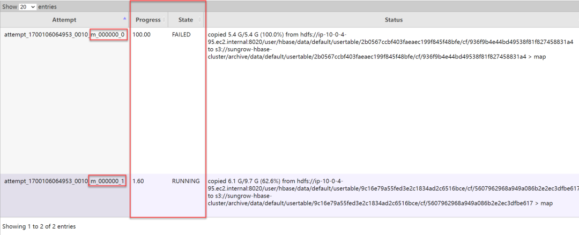Select attempt ending in m_000000_1
Screen dimensions: 579x235
(x=65, y=181)
